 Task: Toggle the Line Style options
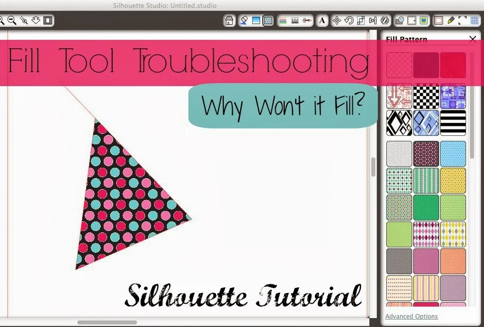point(295,20)
